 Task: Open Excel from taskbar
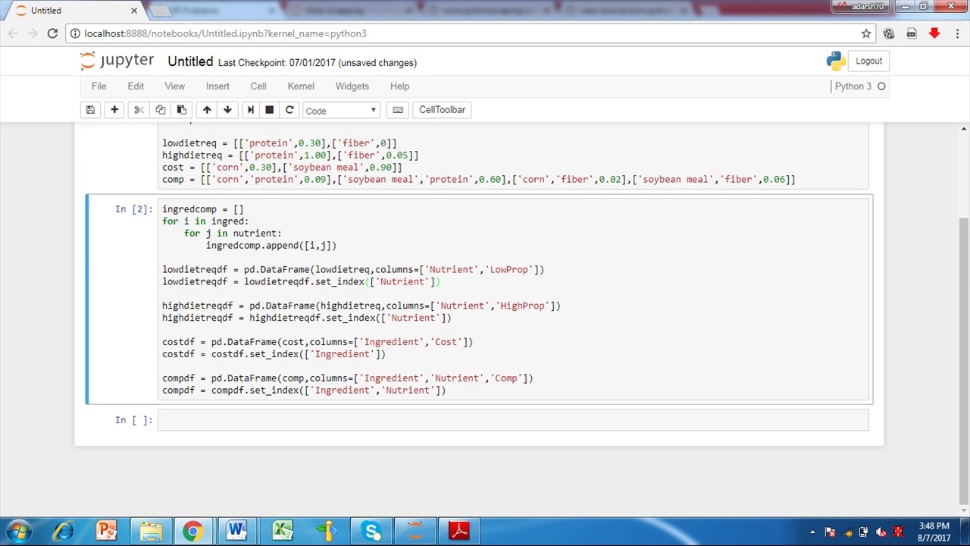(283, 531)
